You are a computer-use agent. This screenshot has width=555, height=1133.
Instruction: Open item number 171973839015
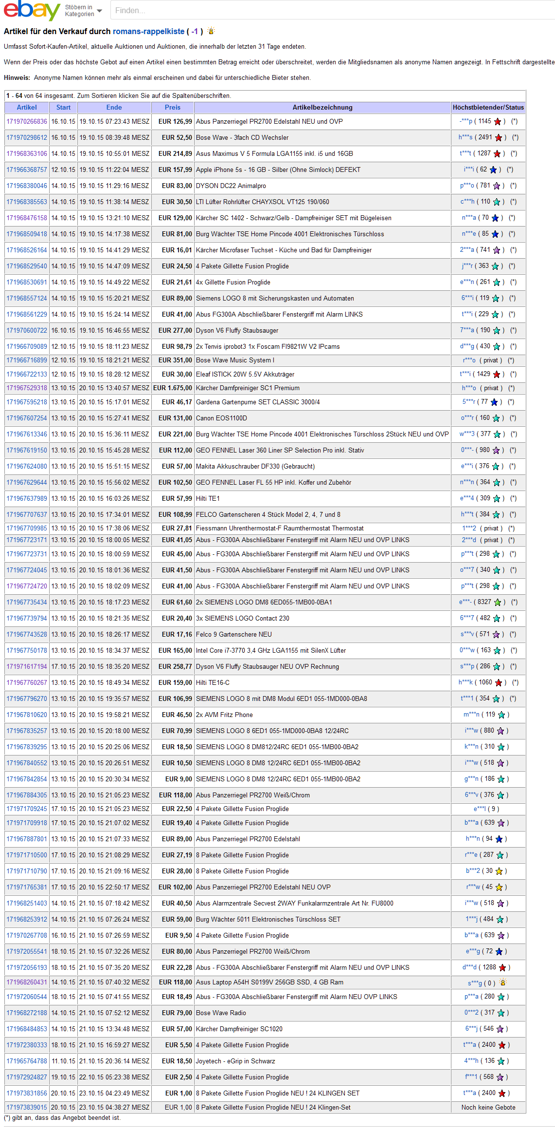click(x=27, y=1108)
